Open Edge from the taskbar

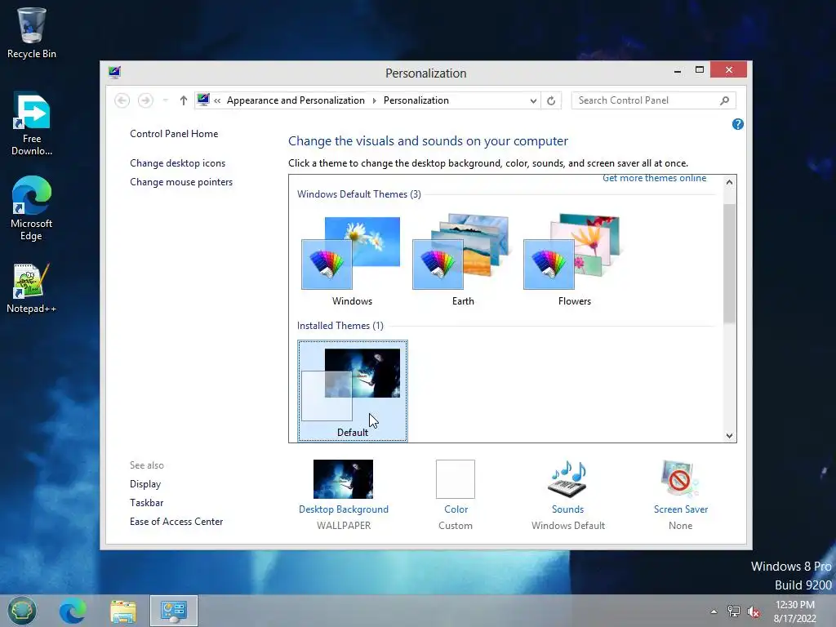[72, 611]
